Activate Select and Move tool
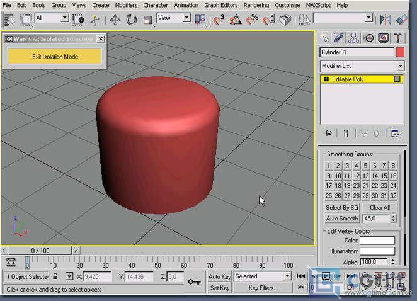417x301 pixels. tap(115, 20)
